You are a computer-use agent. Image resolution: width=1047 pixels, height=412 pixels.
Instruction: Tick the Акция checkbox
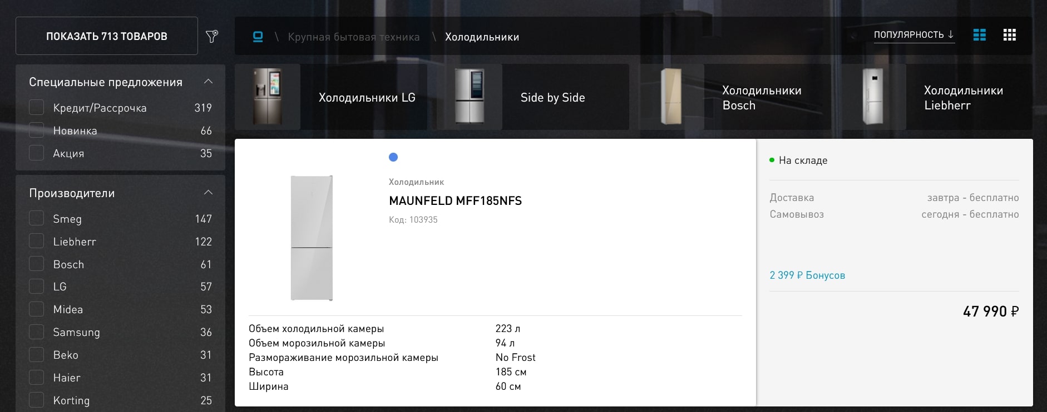(x=36, y=153)
